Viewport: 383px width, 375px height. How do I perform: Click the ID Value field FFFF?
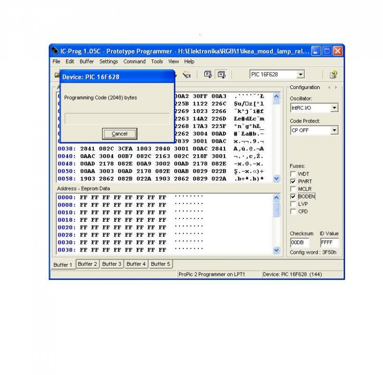(x=329, y=243)
